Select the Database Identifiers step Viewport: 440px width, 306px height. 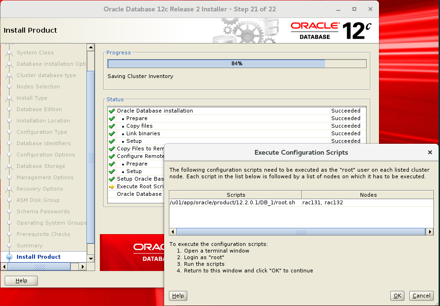[44, 143]
